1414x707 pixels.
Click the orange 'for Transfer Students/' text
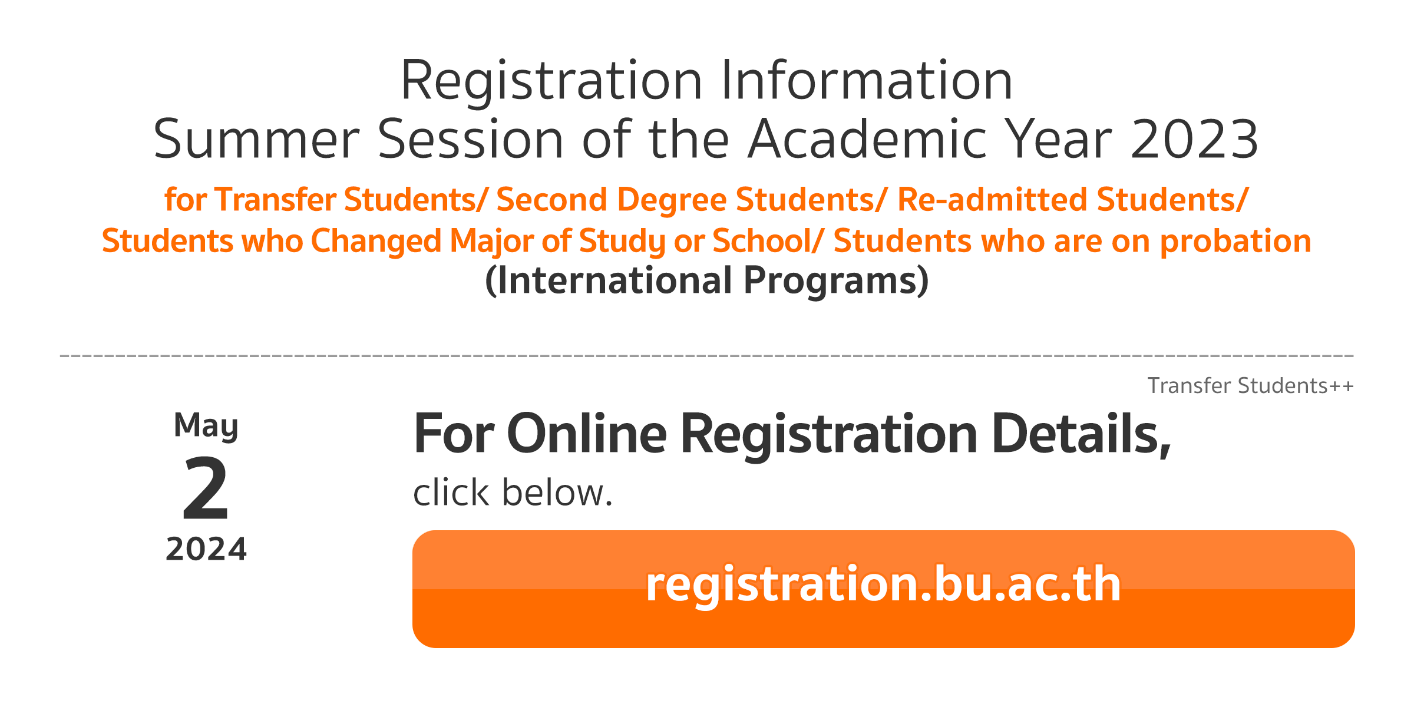click(x=326, y=199)
